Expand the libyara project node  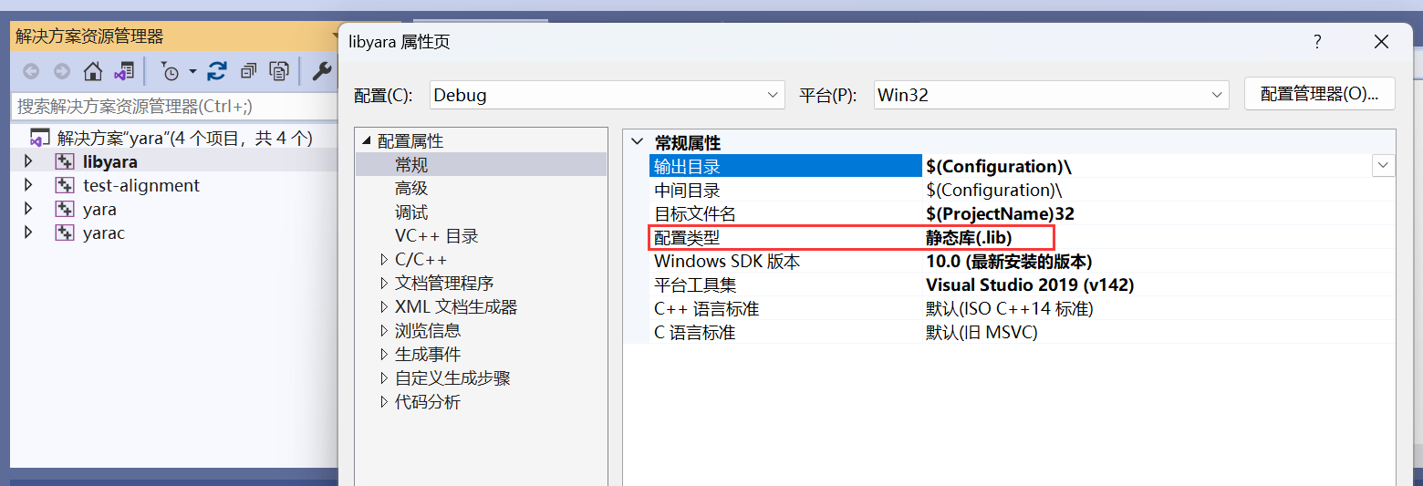[27, 161]
